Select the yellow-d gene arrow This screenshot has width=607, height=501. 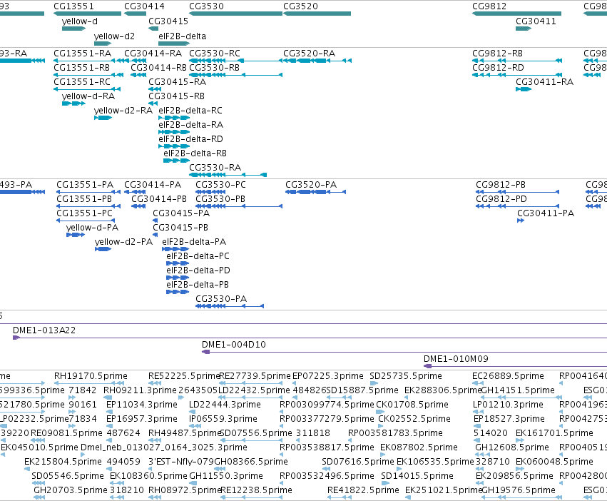[74, 29]
